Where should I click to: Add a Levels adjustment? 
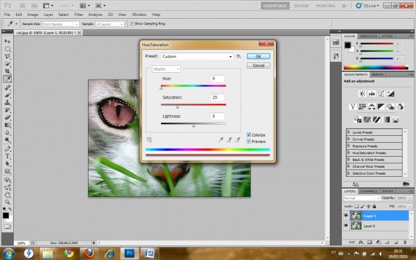[372, 94]
